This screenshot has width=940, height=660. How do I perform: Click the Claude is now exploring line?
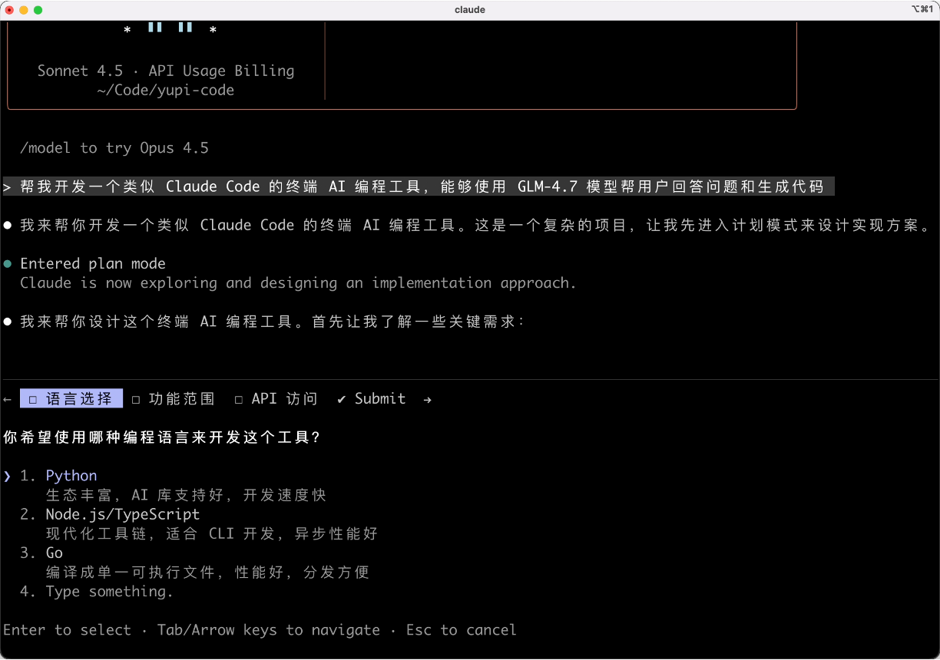tap(298, 282)
